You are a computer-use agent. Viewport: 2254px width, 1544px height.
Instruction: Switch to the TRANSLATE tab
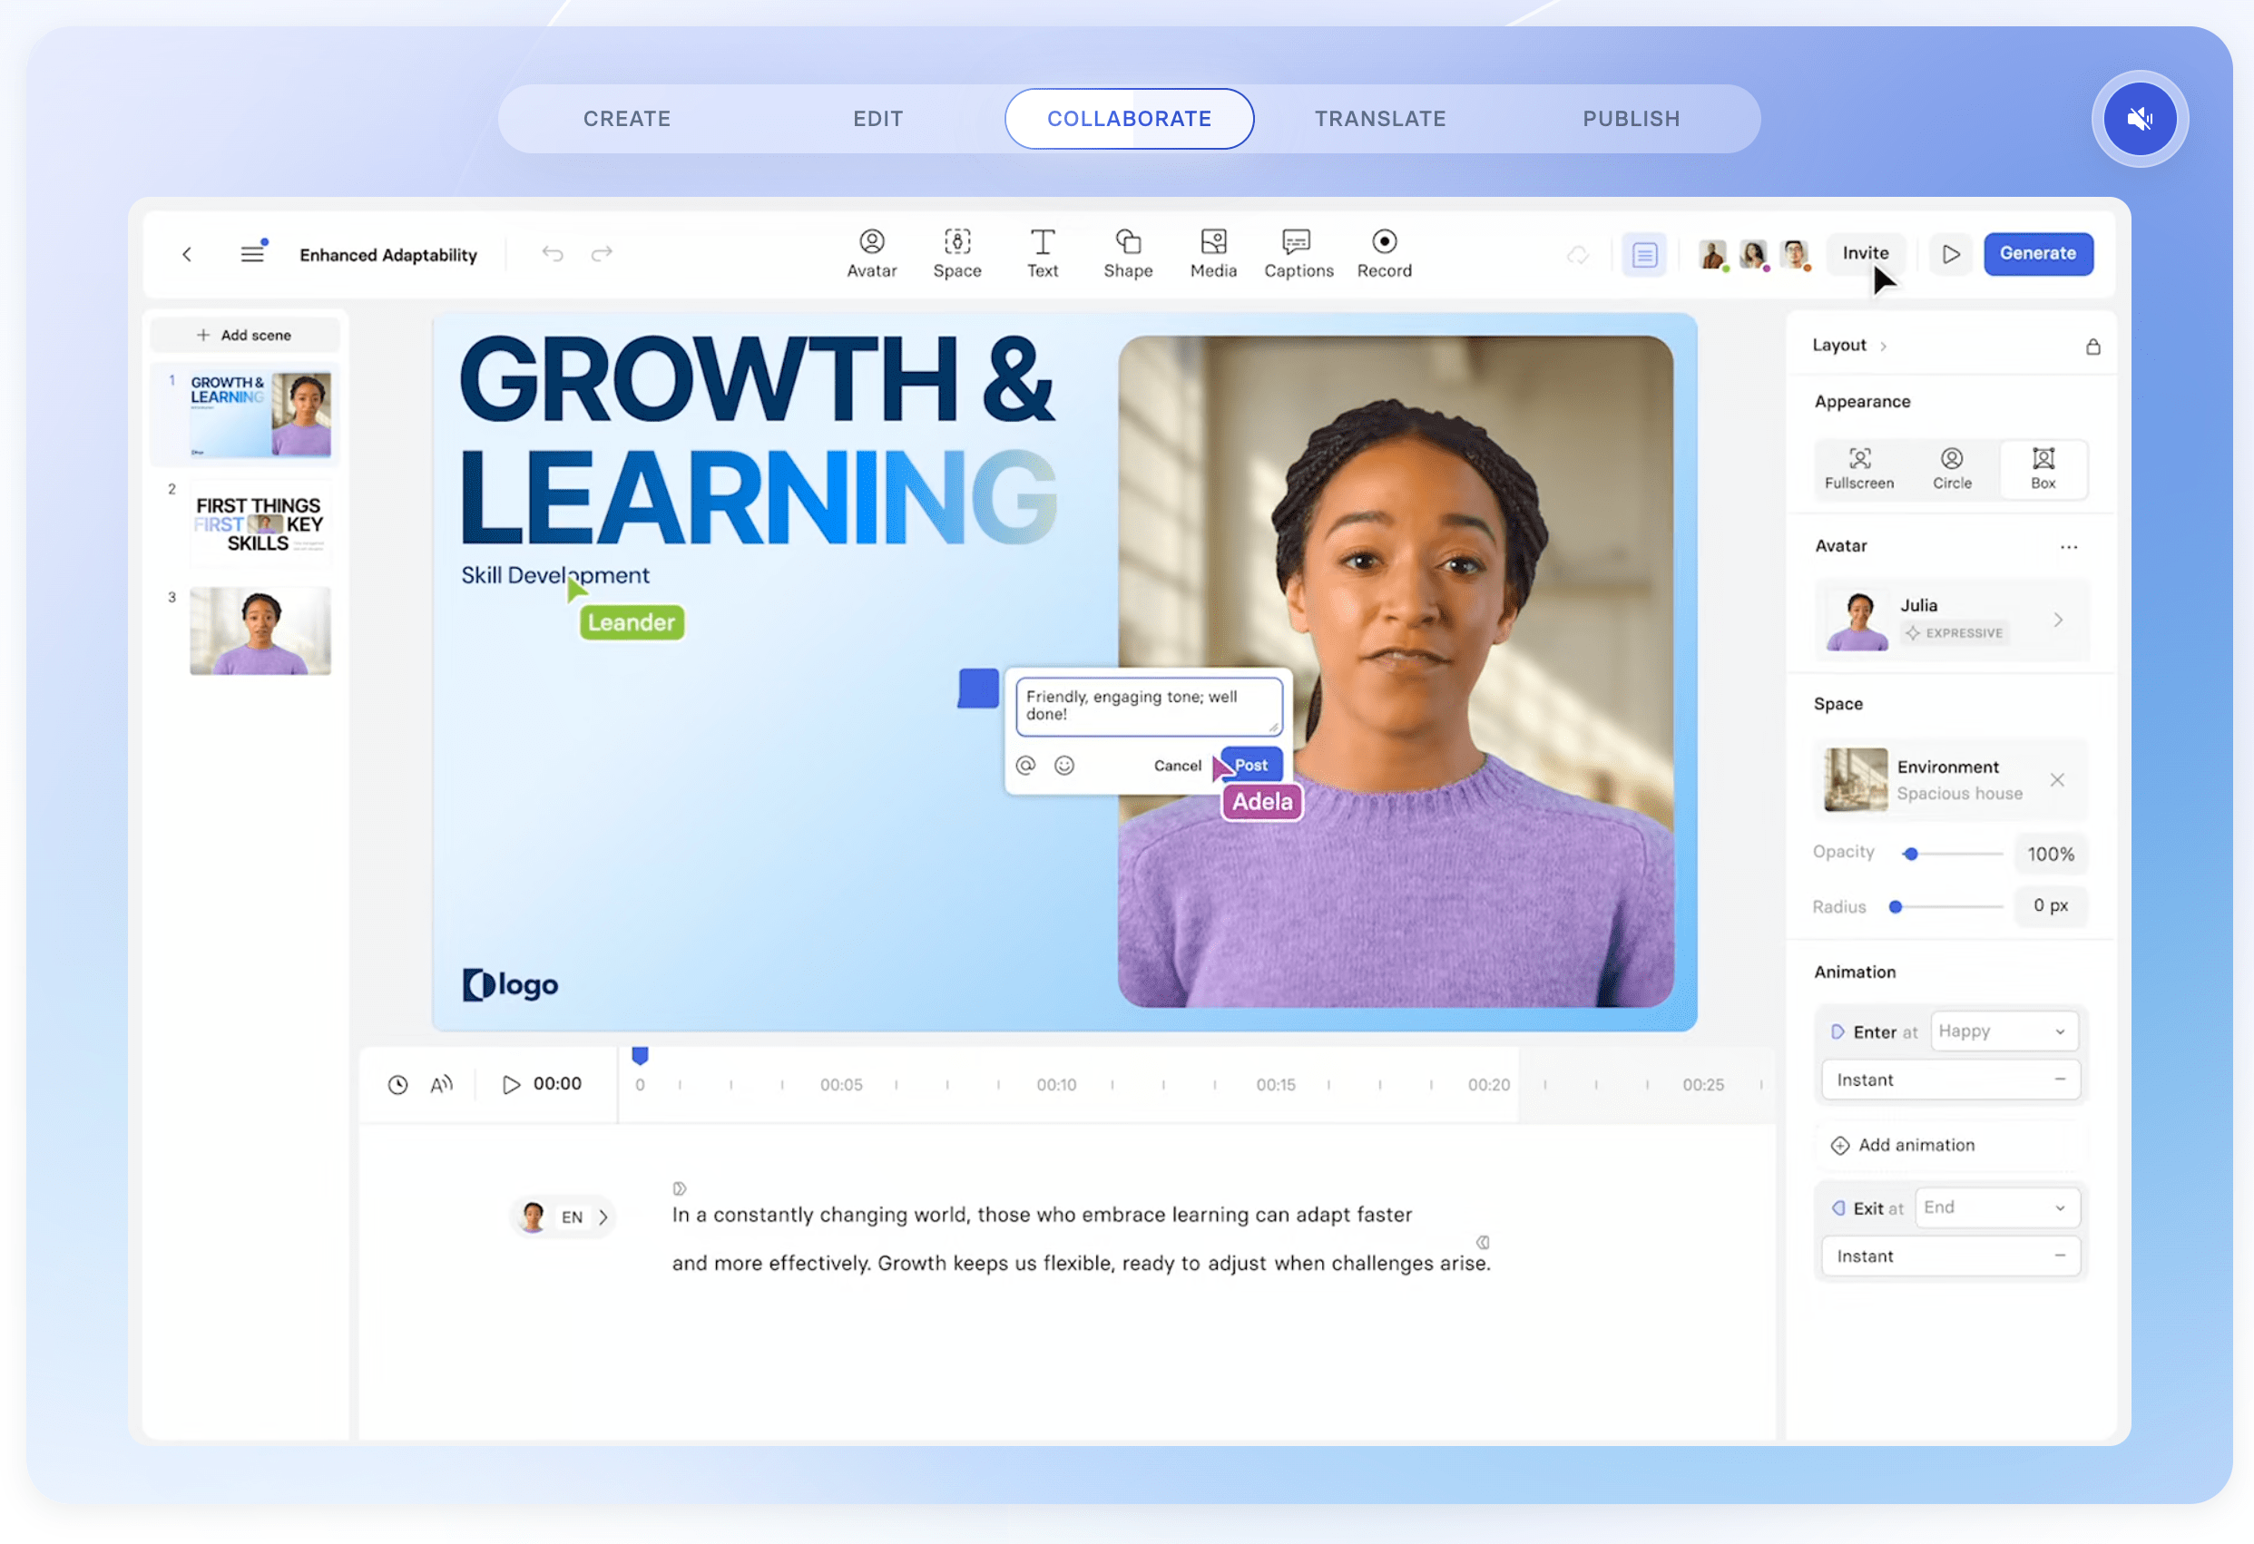(x=1379, y=118)
